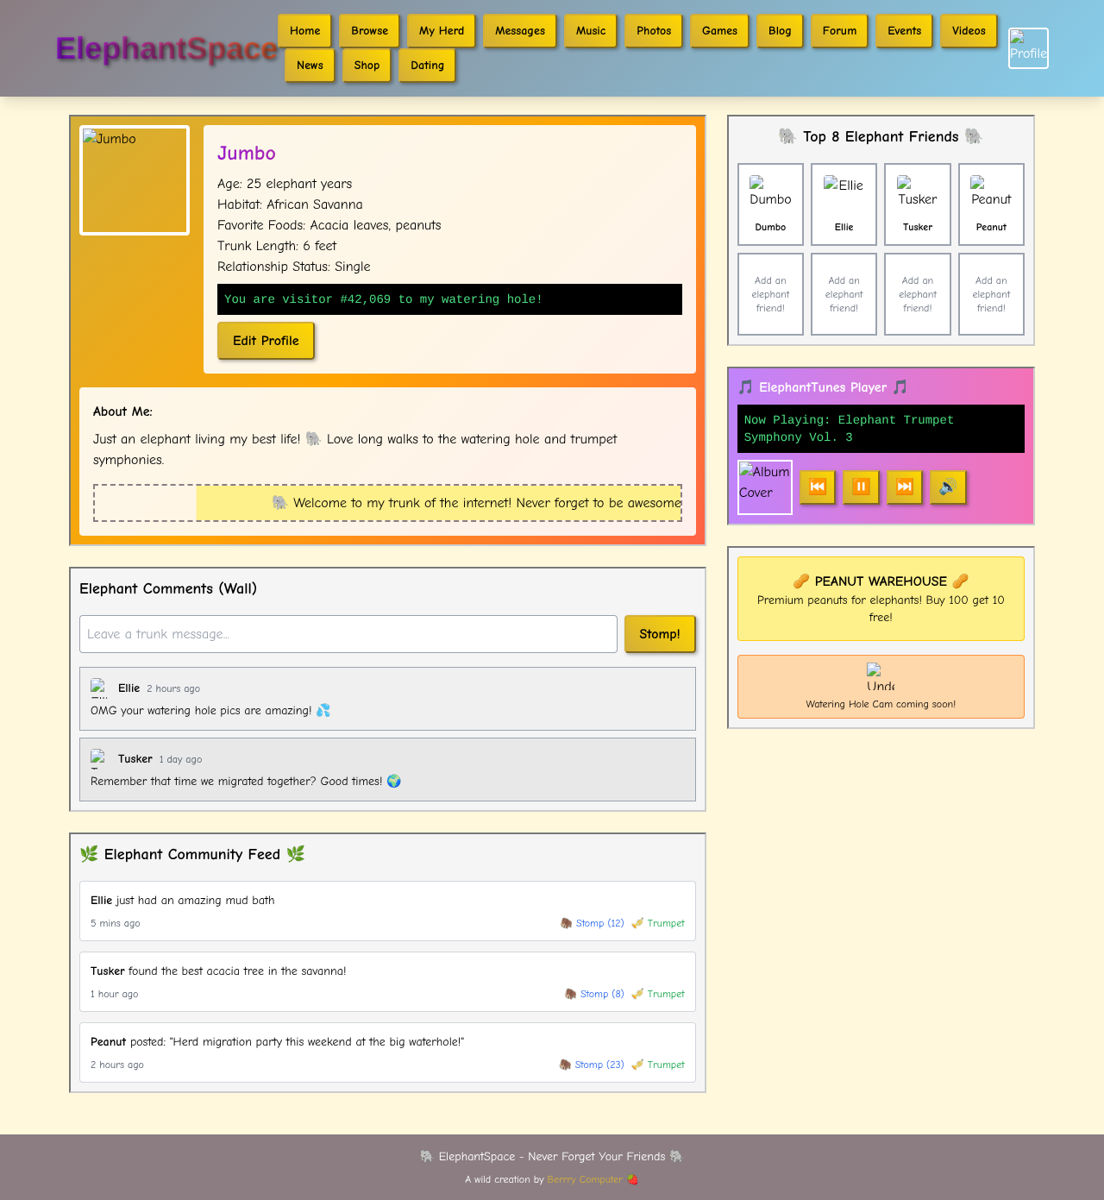Open Dumbo's friend tile
1104x1200 pixels.
click(770, 204)
